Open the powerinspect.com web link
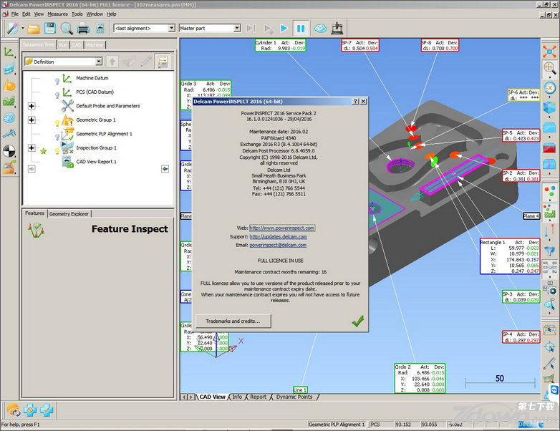 (281, 228)
